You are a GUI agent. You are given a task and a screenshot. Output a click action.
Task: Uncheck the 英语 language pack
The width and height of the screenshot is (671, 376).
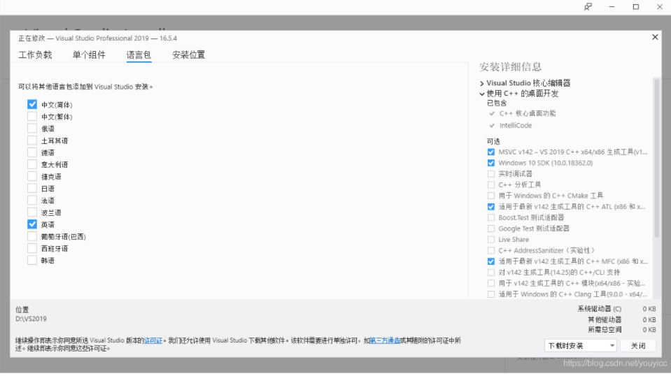[32, 224]
